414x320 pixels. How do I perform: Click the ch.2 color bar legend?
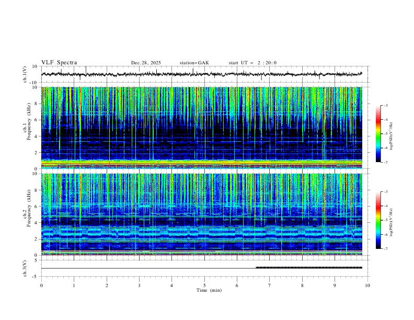(378, 220)
